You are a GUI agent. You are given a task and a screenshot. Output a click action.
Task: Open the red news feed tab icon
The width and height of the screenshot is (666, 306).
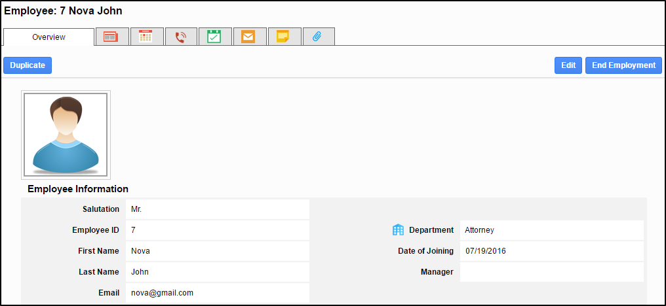[x=111, y=37]
